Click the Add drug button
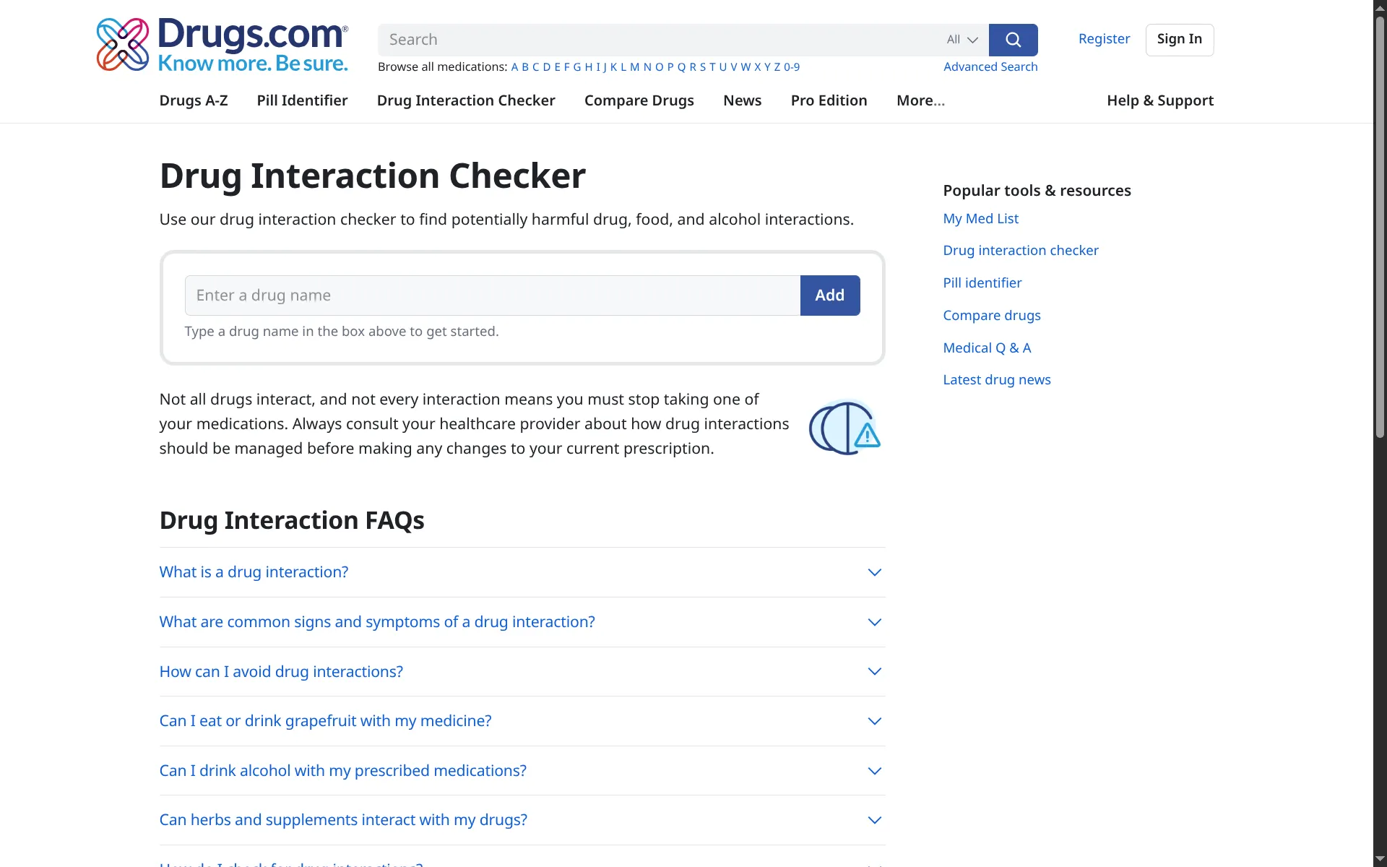The image size is (1387, 867). pos(829,295)
